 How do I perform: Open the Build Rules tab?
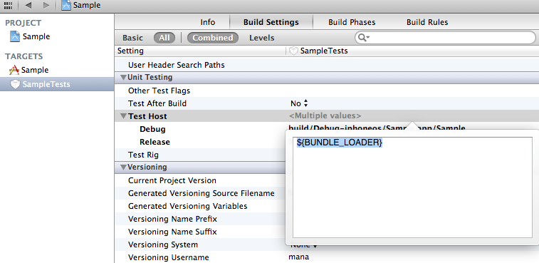click(427, 22)
